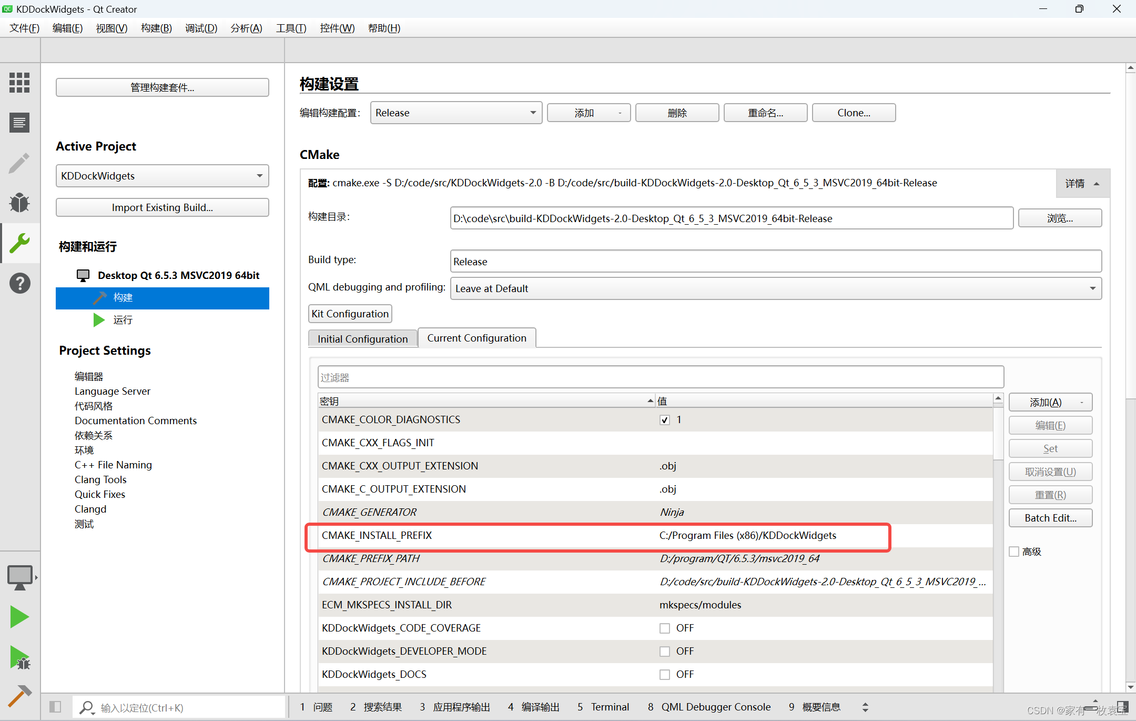Open Clang Tools project setting
The width and height of the screenshot is (1136, 721).
(100, 479)
